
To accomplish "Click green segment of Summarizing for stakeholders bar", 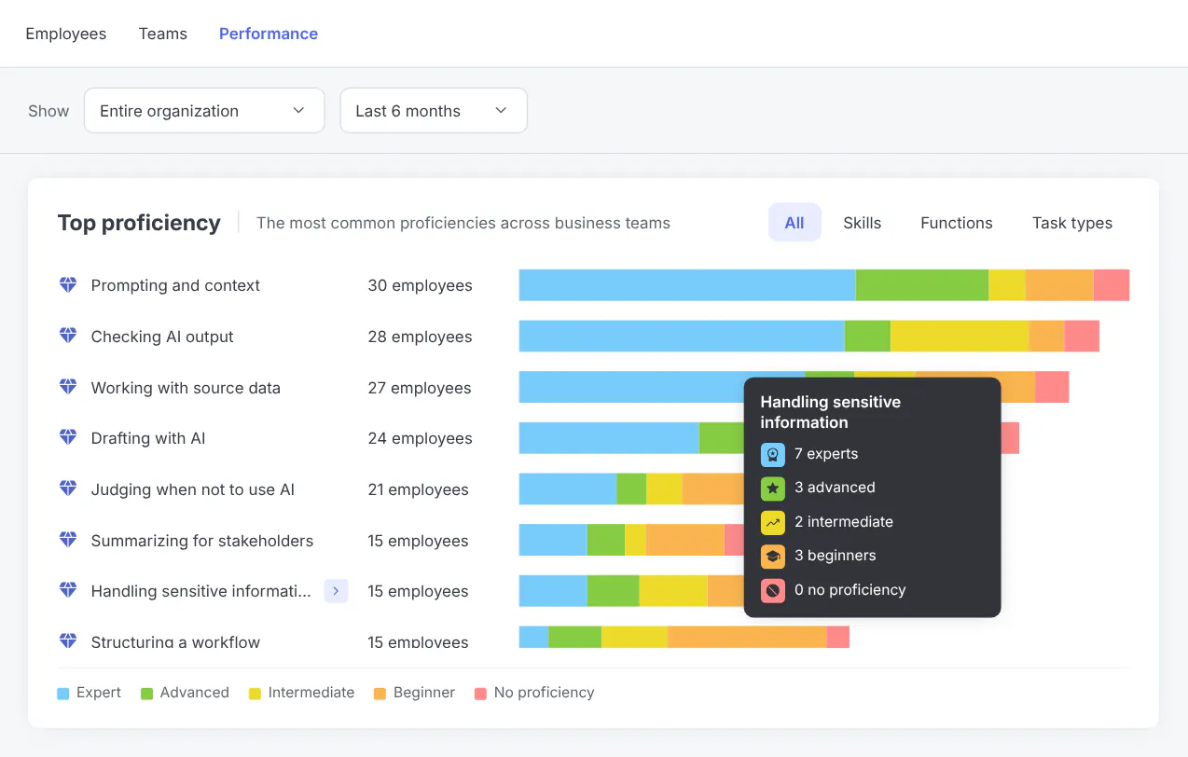I will 606,540.
